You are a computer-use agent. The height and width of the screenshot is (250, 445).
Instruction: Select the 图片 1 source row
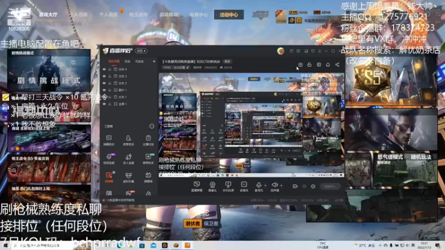tap(129, 90)
